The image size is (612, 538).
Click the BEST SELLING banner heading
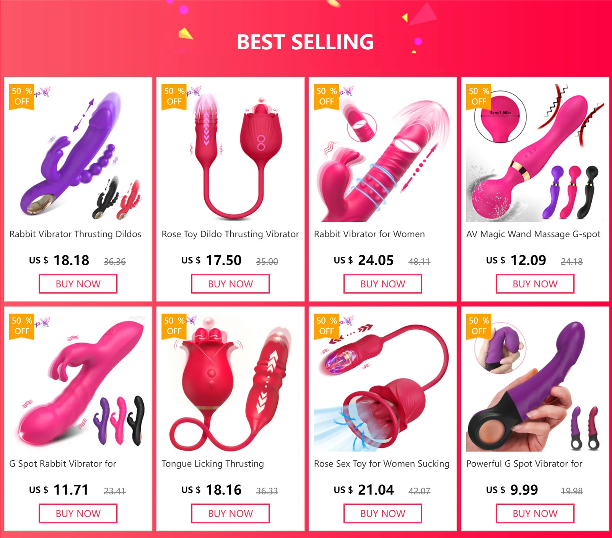click(x=305, y=42)
